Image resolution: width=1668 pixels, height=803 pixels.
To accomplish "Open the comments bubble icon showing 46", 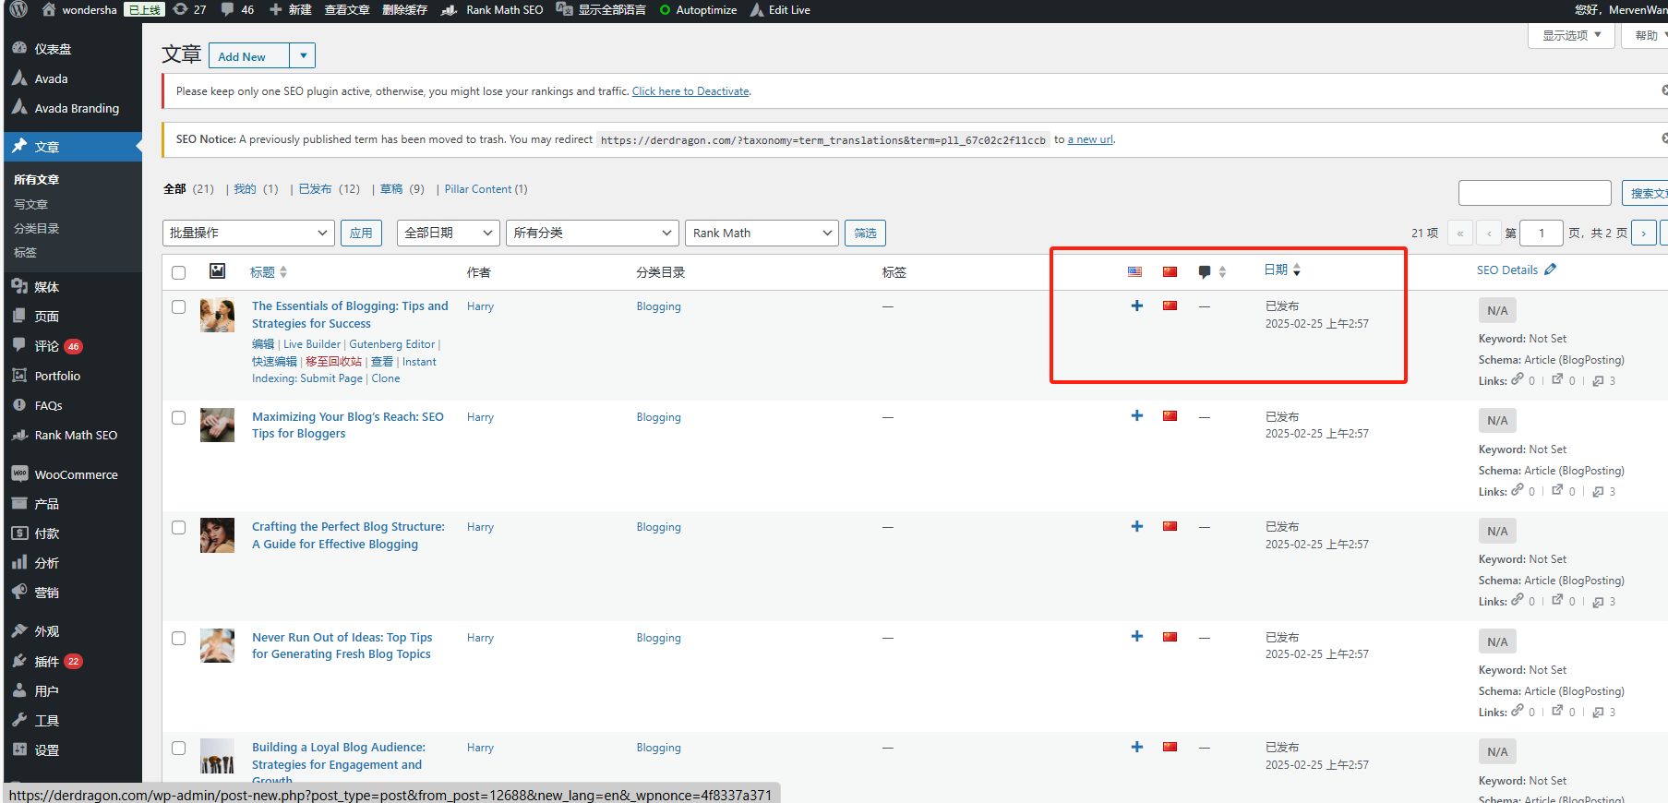I will (x=237, y=9).
